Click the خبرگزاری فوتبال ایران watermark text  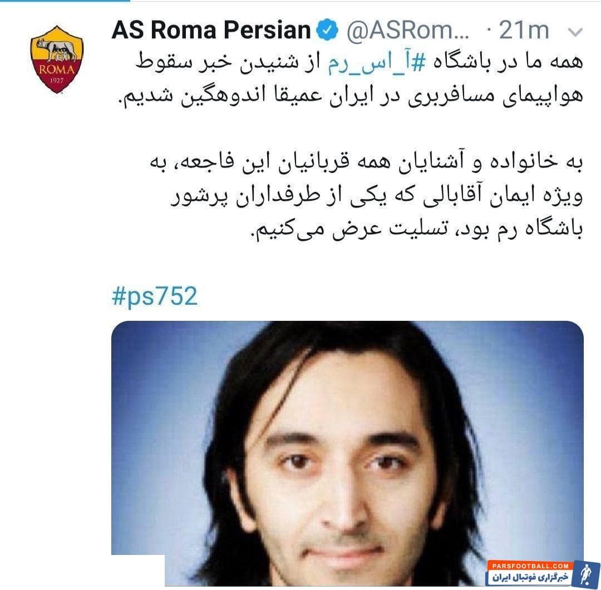[x=530, y=577]
